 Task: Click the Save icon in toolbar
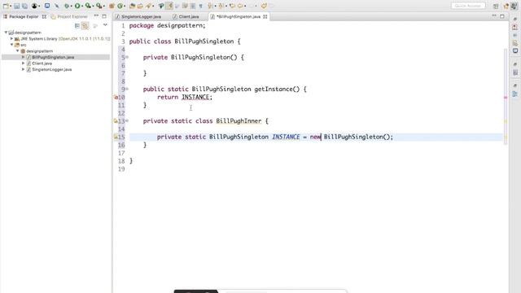coord(16,6)
